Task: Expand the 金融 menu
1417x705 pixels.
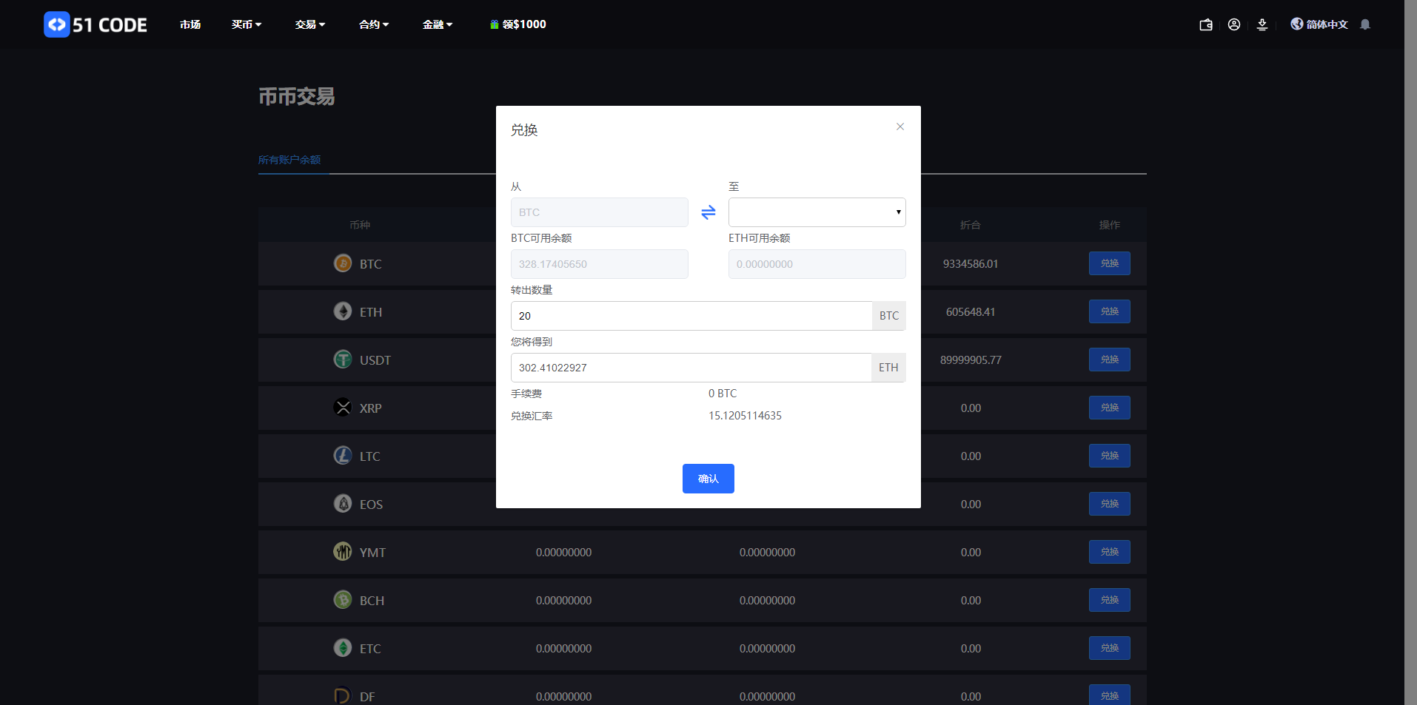Action: tap(438, 24)
